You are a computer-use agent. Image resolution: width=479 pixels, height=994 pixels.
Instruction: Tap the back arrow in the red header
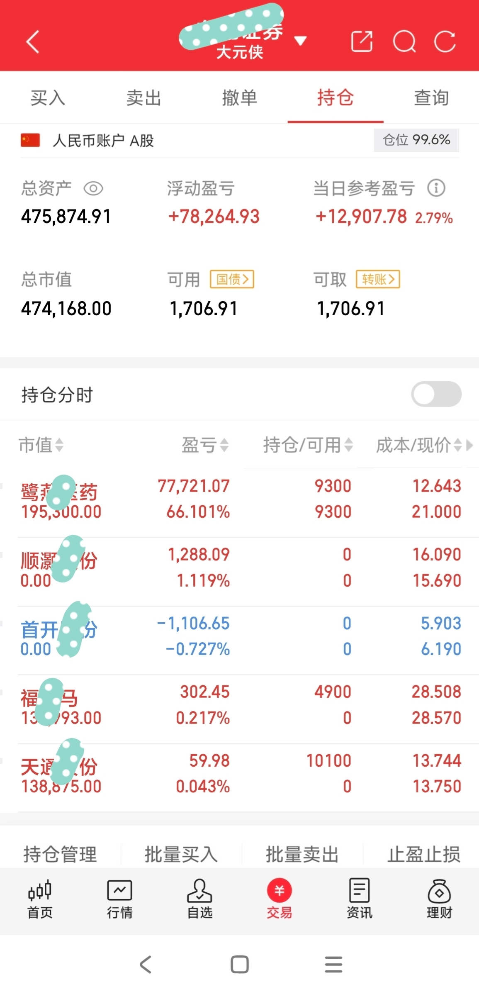pyautogui.click(x=33, y=42)
